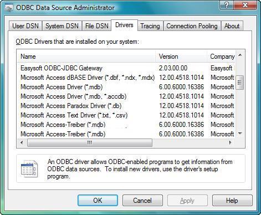Click the vertical scrollbar down arrow
Screen dimensions: 261x215
pos(240,134)
